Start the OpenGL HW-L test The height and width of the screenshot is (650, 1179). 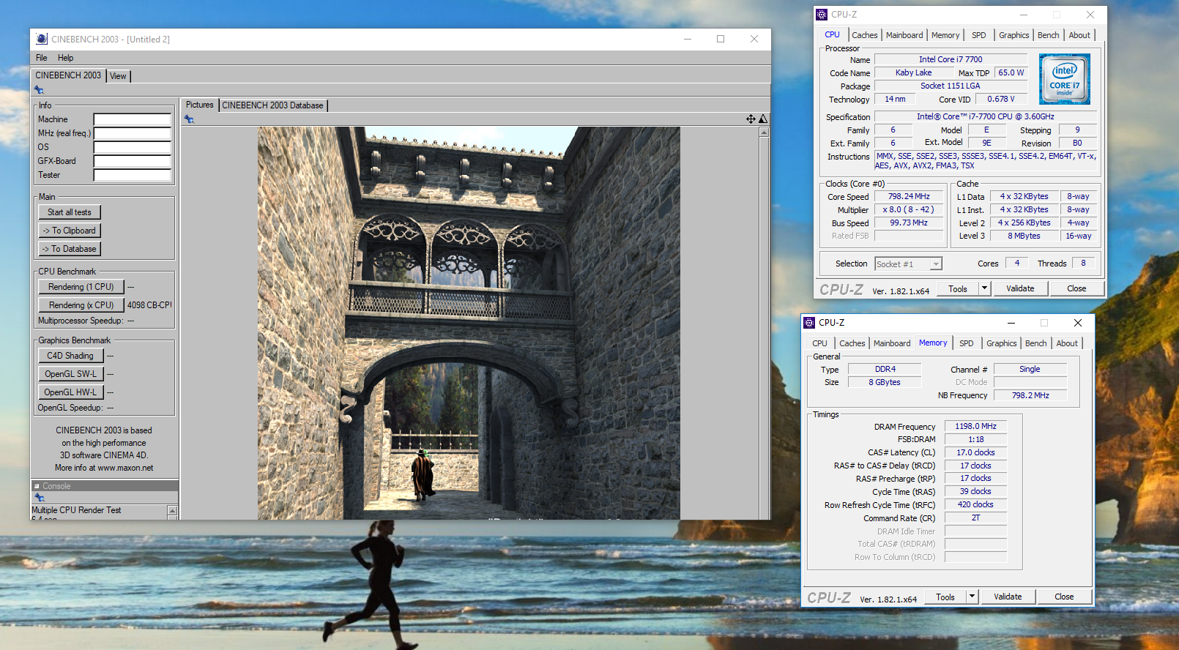70,392
